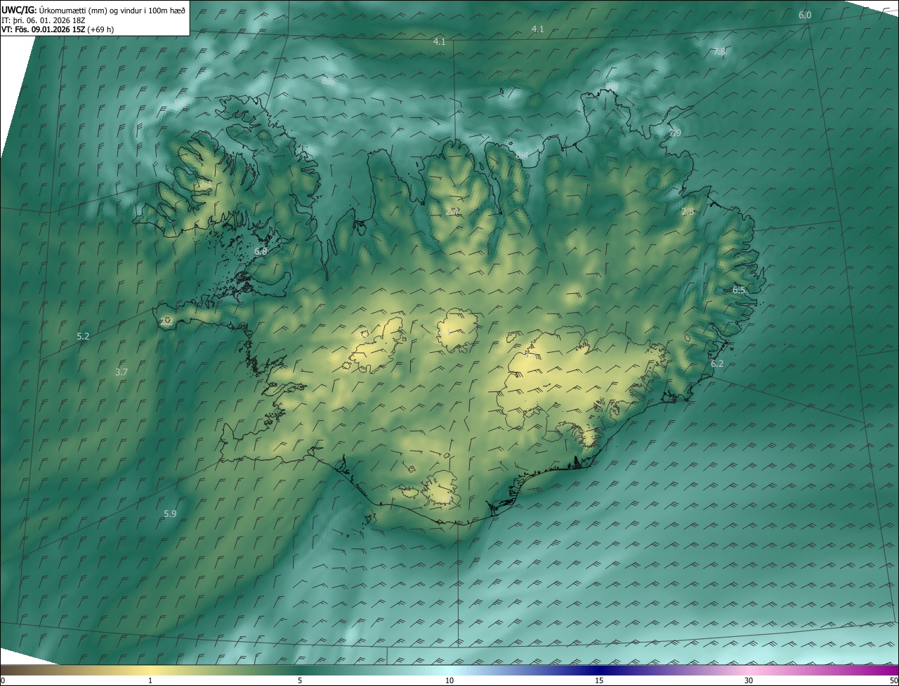Select the 8.4 value label on the map
The width and height of the screenshot is (899, 686).
tap(522, 155)
